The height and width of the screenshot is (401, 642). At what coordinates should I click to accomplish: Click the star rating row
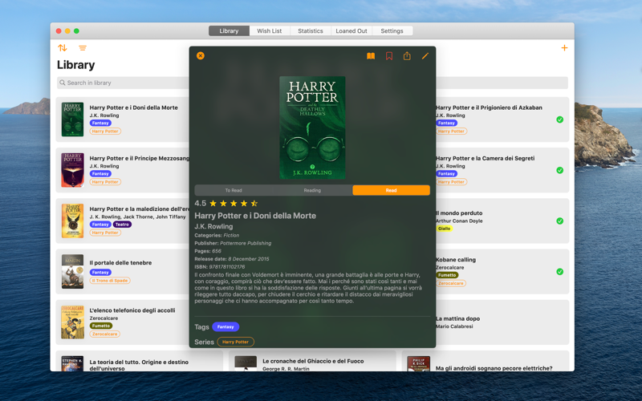(x=234, y=204)
